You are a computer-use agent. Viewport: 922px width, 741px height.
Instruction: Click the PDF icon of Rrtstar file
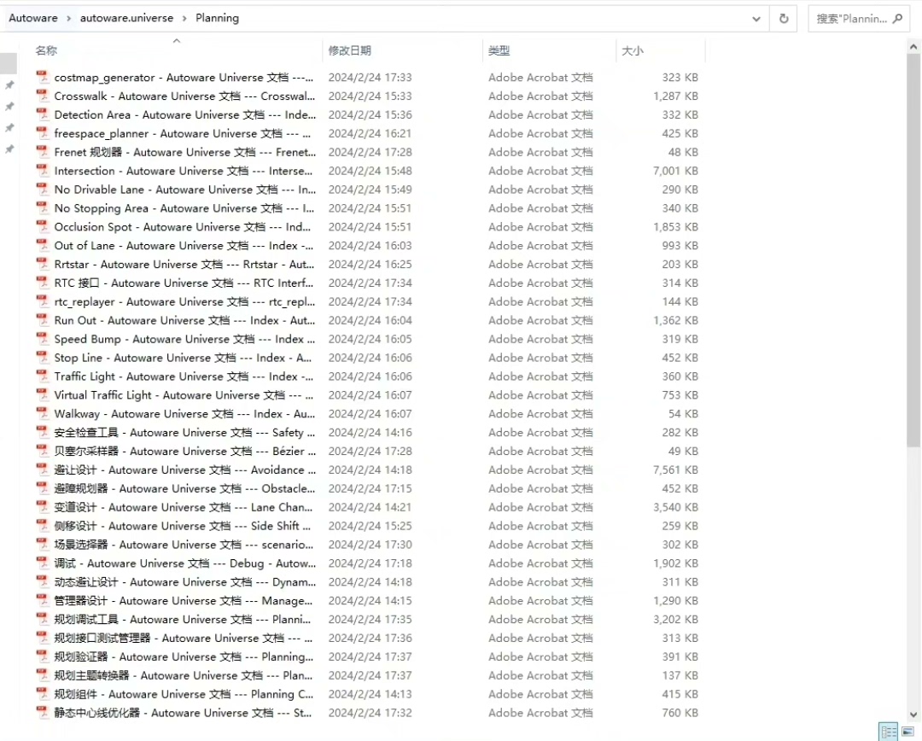point(43,264)
